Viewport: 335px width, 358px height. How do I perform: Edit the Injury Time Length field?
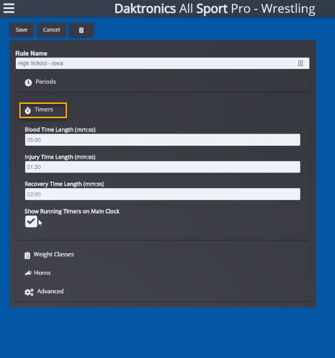click(x=162, y=167)
